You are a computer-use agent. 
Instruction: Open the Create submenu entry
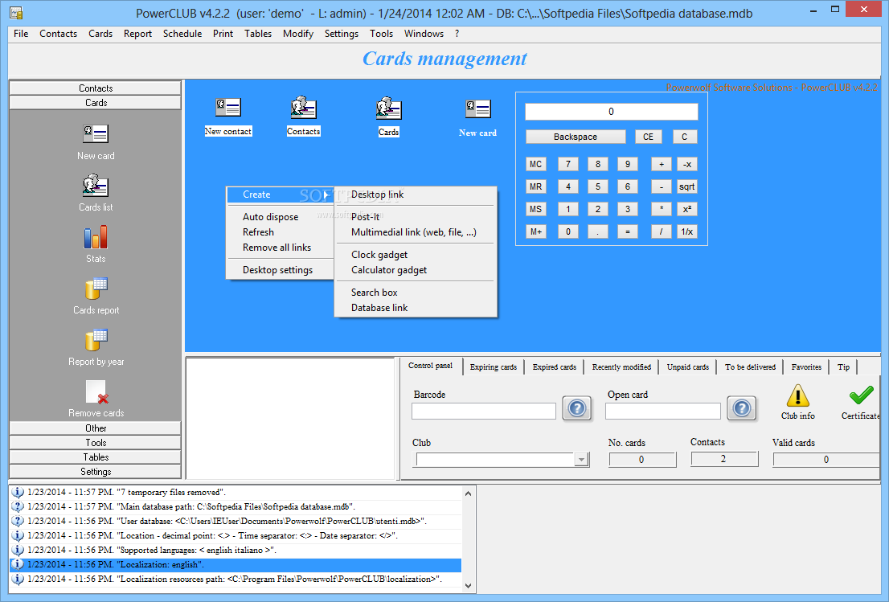281,195
